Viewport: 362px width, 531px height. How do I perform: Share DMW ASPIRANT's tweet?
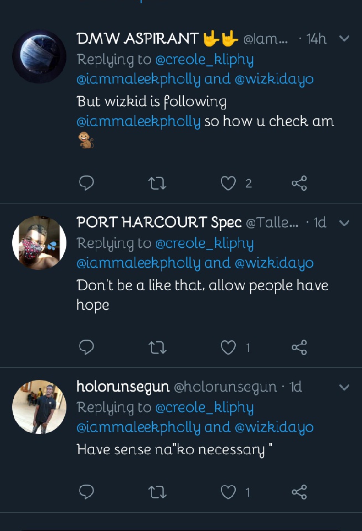[299, 183]
